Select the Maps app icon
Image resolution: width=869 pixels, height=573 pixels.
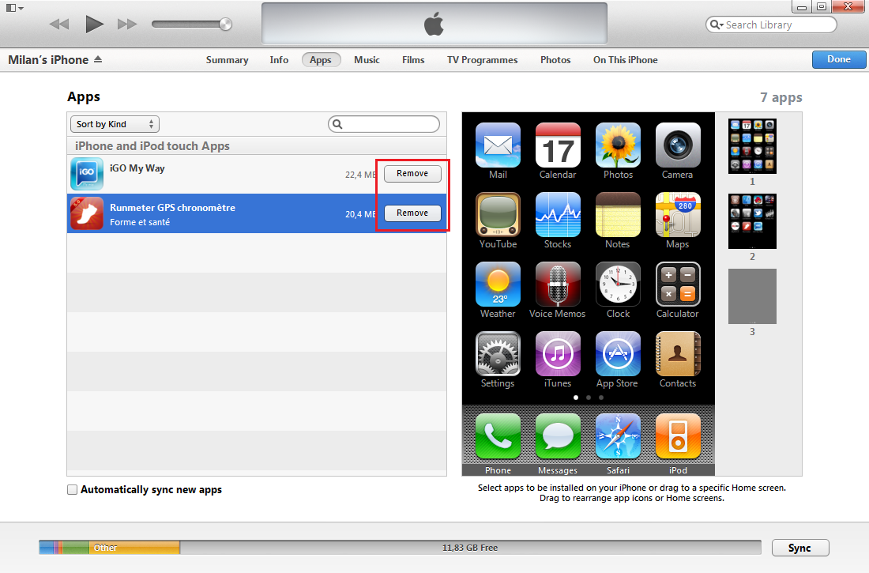(678, 215)
